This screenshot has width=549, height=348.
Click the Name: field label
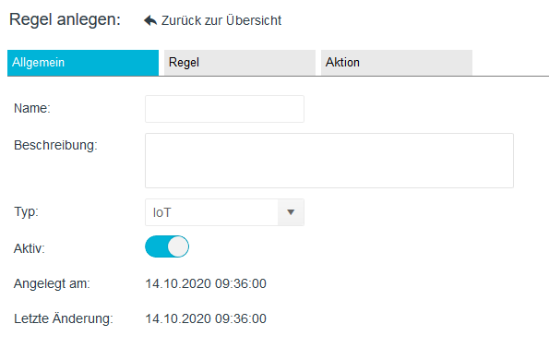(32, 109)
